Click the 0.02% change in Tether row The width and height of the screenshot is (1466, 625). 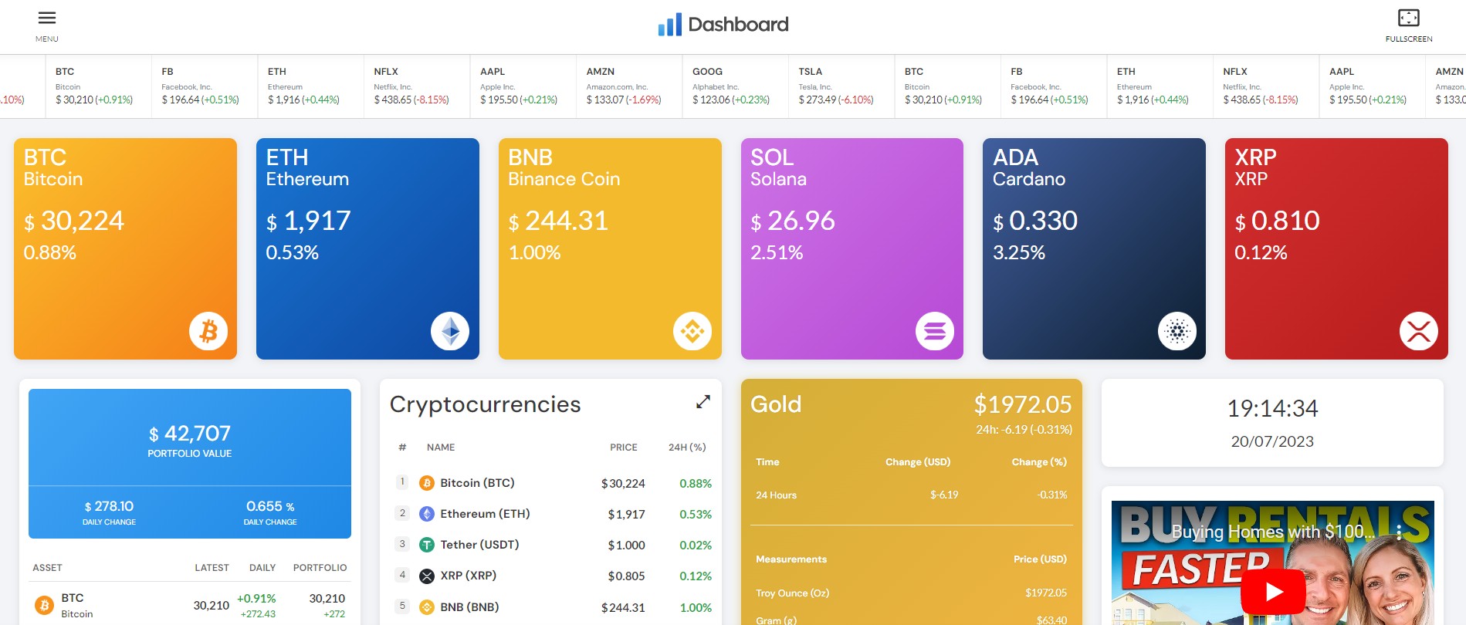point(696,546)
